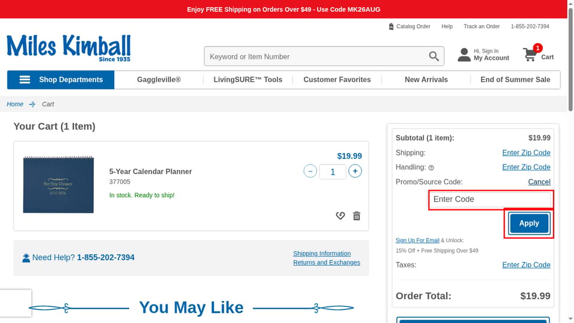
Task: Click the quantity input field
Action: tap(332, 172)
